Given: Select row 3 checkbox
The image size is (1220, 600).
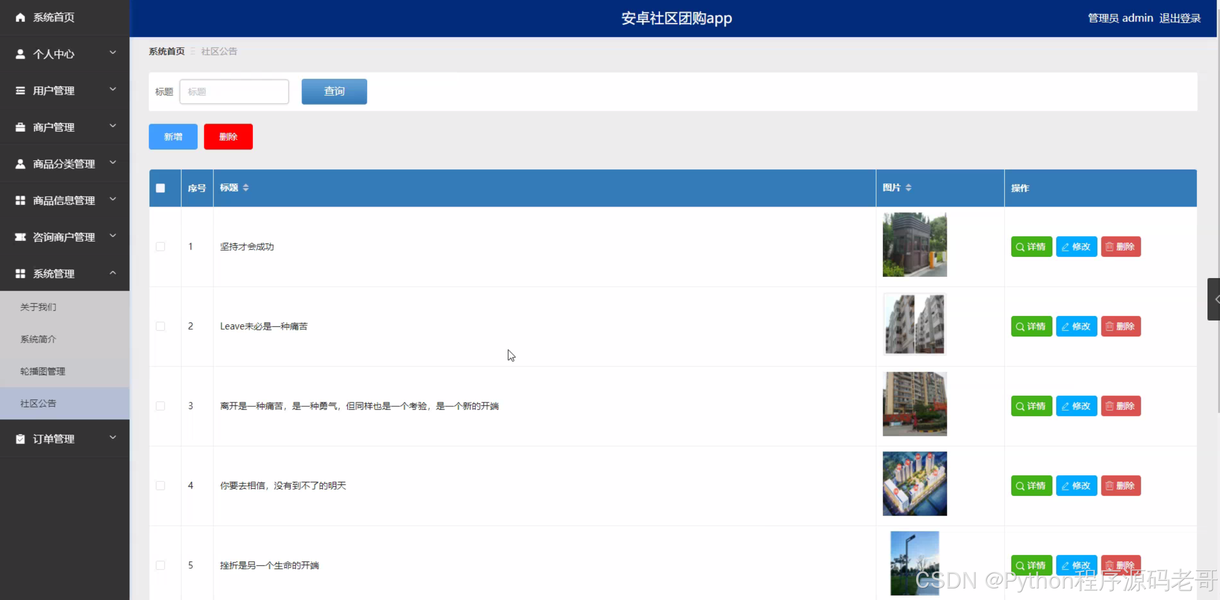Looking at the screenshot, I should [x=160, y=406].
